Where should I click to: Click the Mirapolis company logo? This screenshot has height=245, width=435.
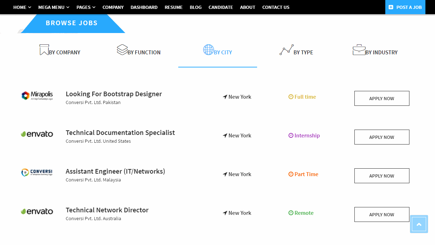(x=37, y=96)
